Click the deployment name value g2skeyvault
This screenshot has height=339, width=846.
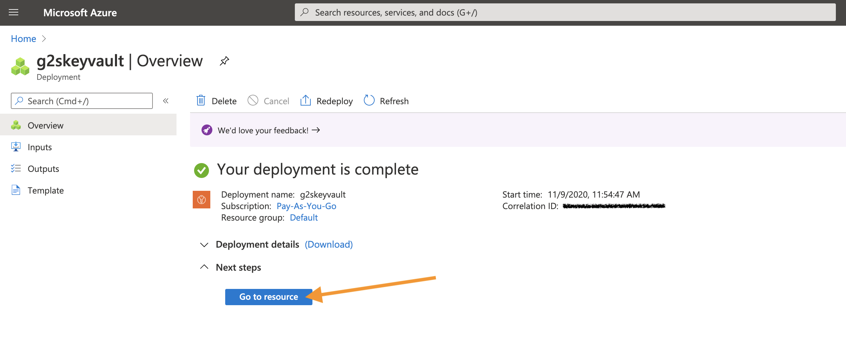click(323, 195)
